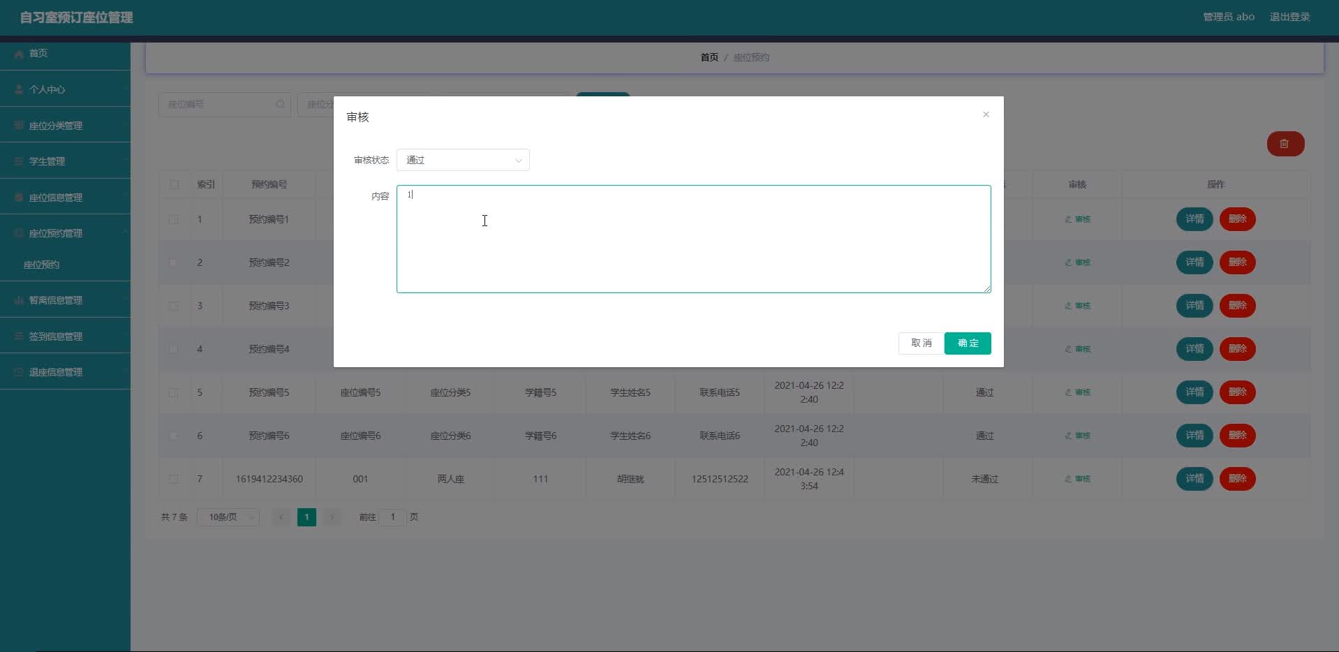Check the checkbox for row 5
Image resolution: width=1339 pixels, height=652 pixels.
click(174, 392)
